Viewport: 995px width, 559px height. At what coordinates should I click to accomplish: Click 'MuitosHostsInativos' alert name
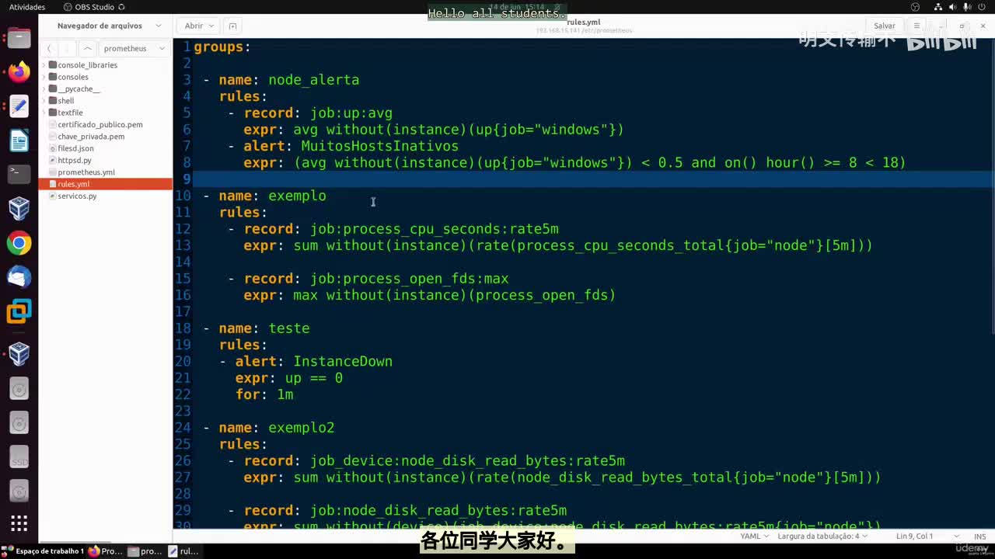pyautogui.click(x=380, y=146)
